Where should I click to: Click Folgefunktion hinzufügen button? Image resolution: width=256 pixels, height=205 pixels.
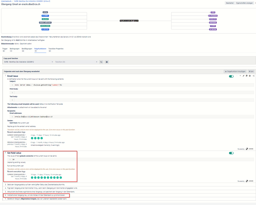(235, 71)
